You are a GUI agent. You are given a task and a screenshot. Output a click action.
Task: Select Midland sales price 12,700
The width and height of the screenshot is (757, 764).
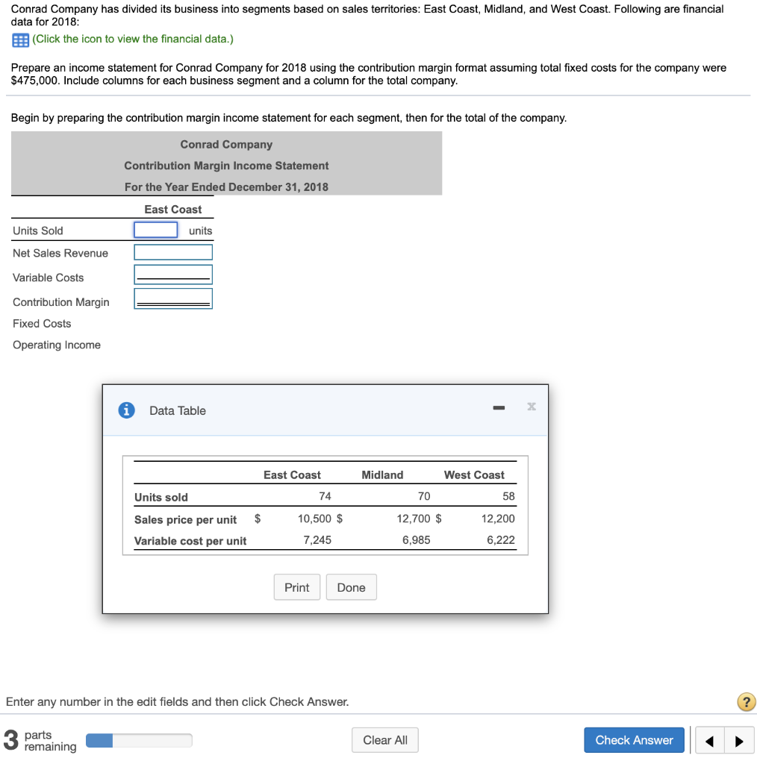[414, 519]
